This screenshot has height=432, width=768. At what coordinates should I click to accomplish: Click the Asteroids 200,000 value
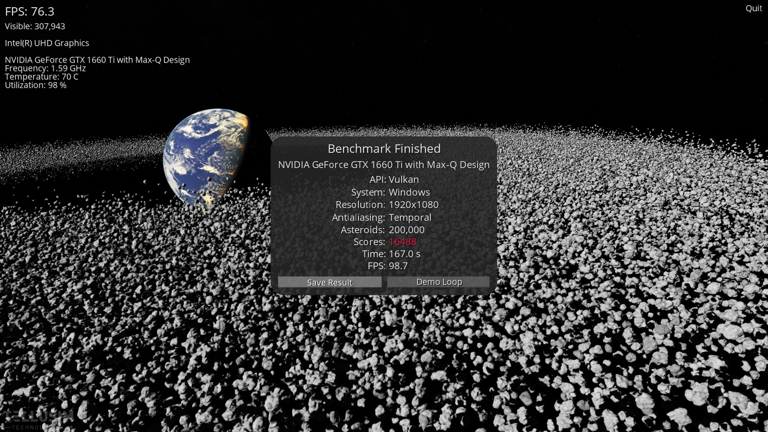click(406, 230)
